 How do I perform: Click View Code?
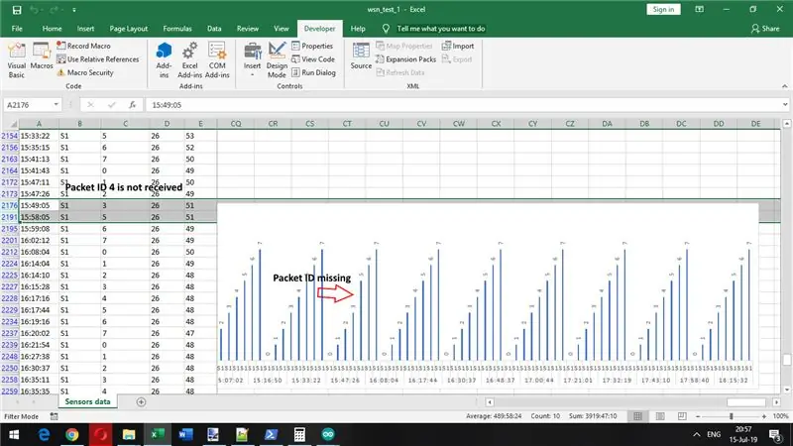pos(313,59)
